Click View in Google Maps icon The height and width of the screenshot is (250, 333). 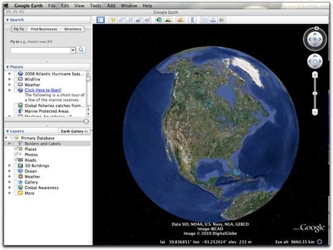tap(222, 20)
